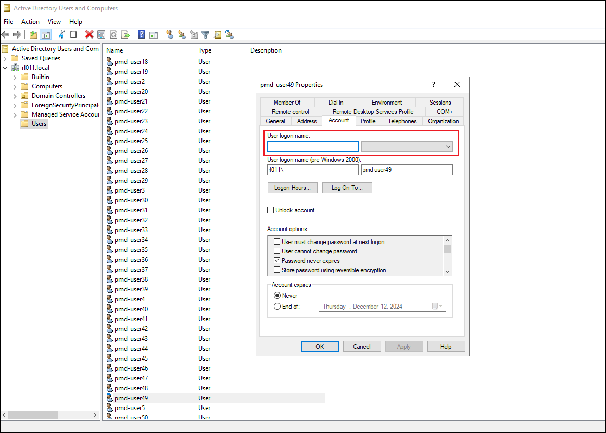Select pmd-user49 user icon in list
The height and width of the screenshot is (433, 606).
click(110, 398)
